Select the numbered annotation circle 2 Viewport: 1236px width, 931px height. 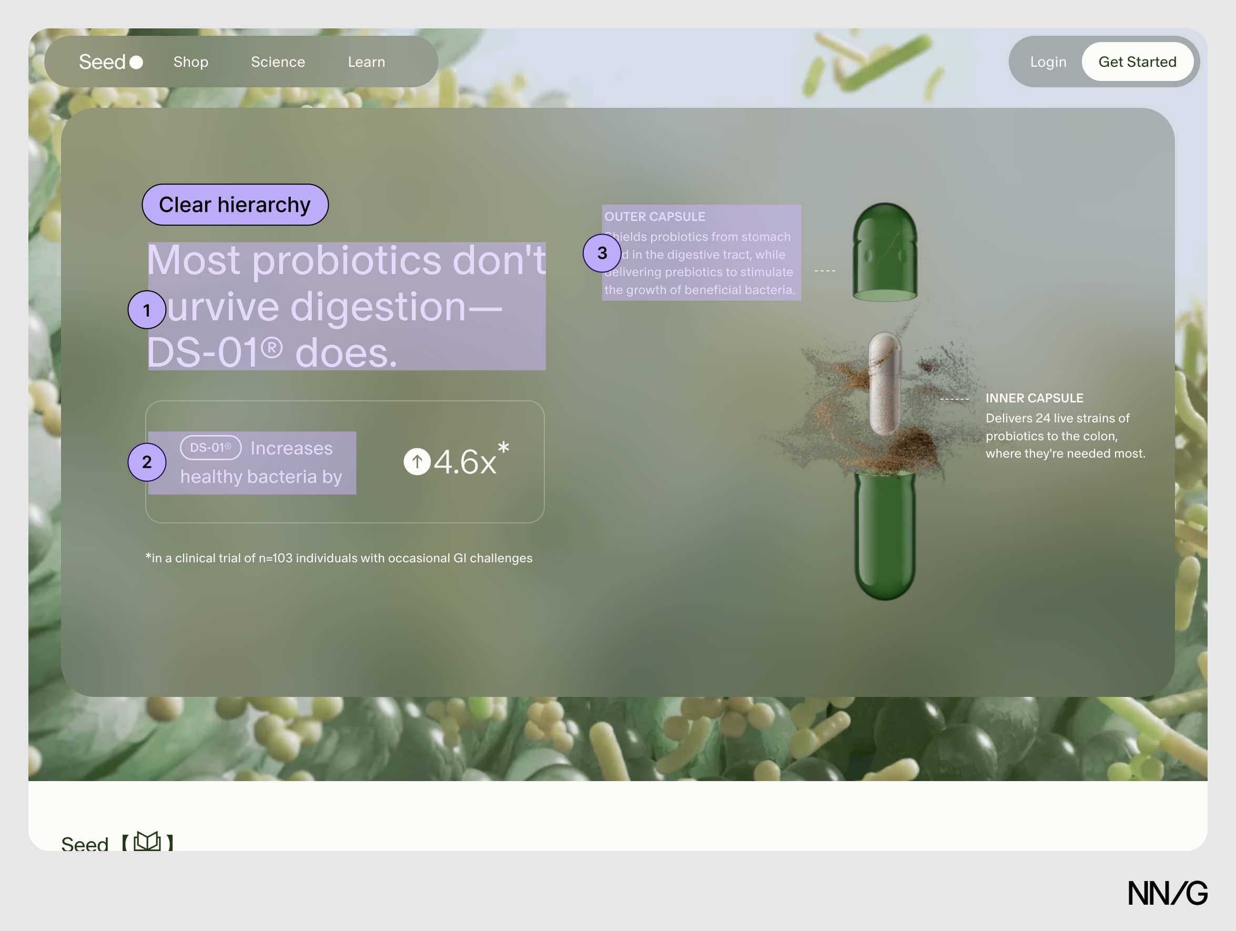(146, 462)
